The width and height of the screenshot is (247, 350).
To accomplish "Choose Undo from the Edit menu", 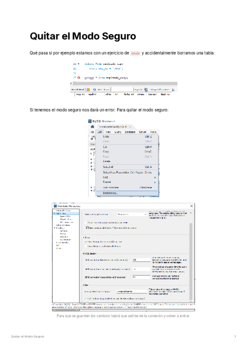I will pyautogui.click(x=127, y=136).
